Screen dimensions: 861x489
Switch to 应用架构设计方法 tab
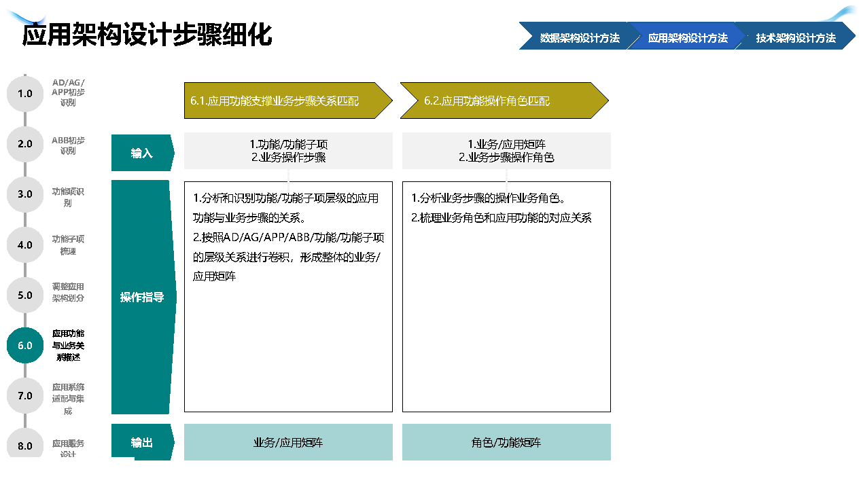687,38
